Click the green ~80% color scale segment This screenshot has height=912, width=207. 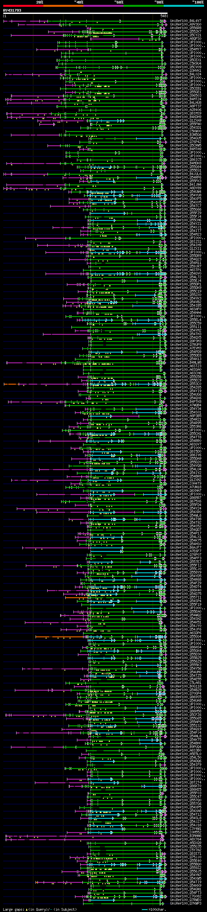[x=144, y=6]
